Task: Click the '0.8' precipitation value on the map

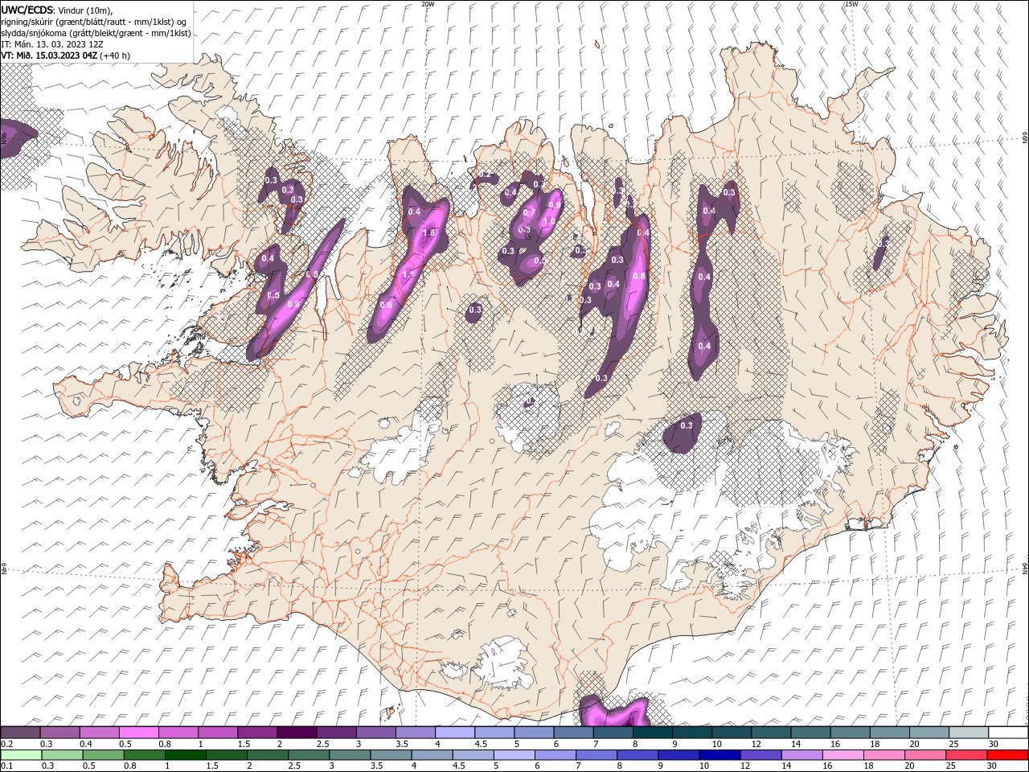Action: pyautogui.click(x=639, y=276)
